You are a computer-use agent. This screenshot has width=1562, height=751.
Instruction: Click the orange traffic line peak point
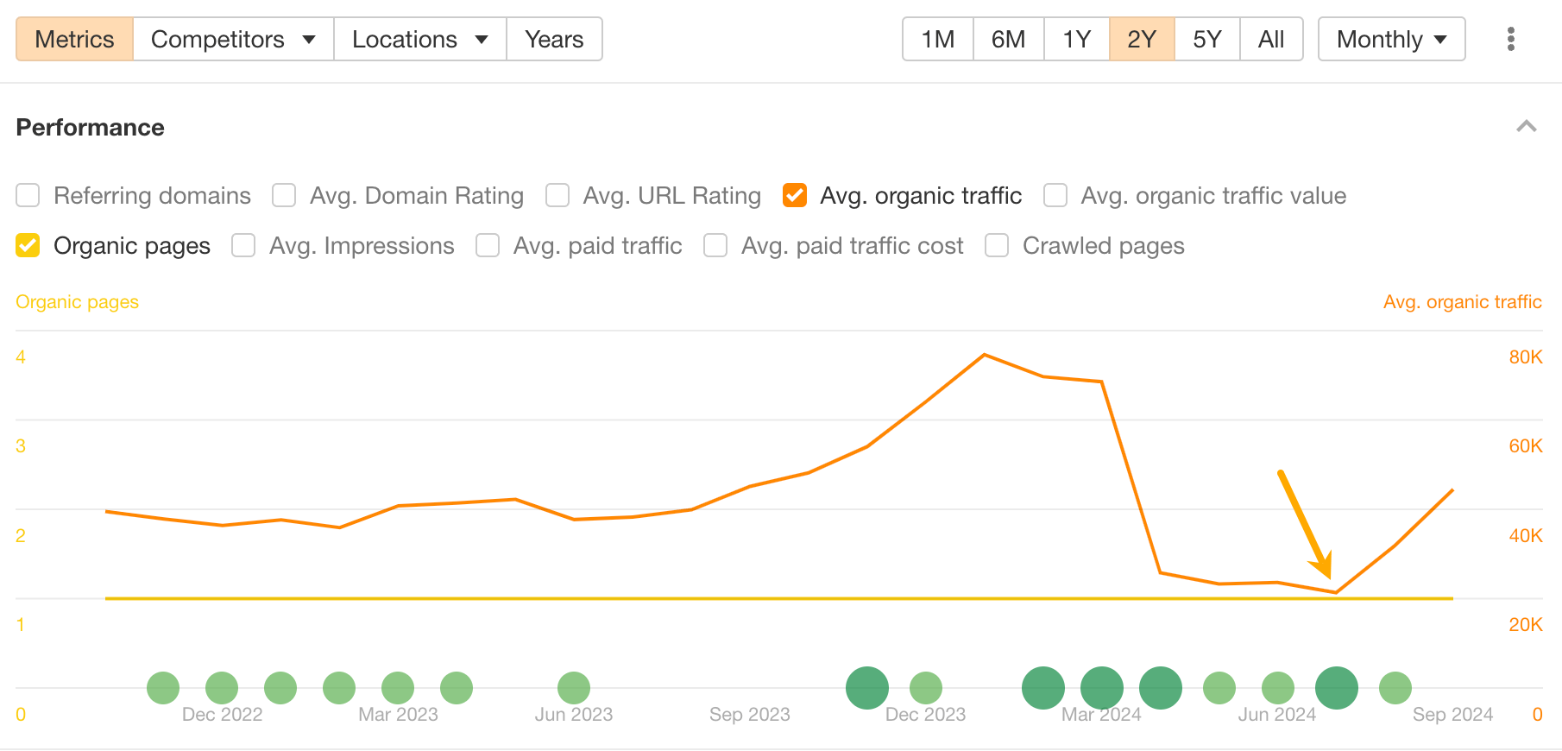pyautogui.click(x=984, y=355)
